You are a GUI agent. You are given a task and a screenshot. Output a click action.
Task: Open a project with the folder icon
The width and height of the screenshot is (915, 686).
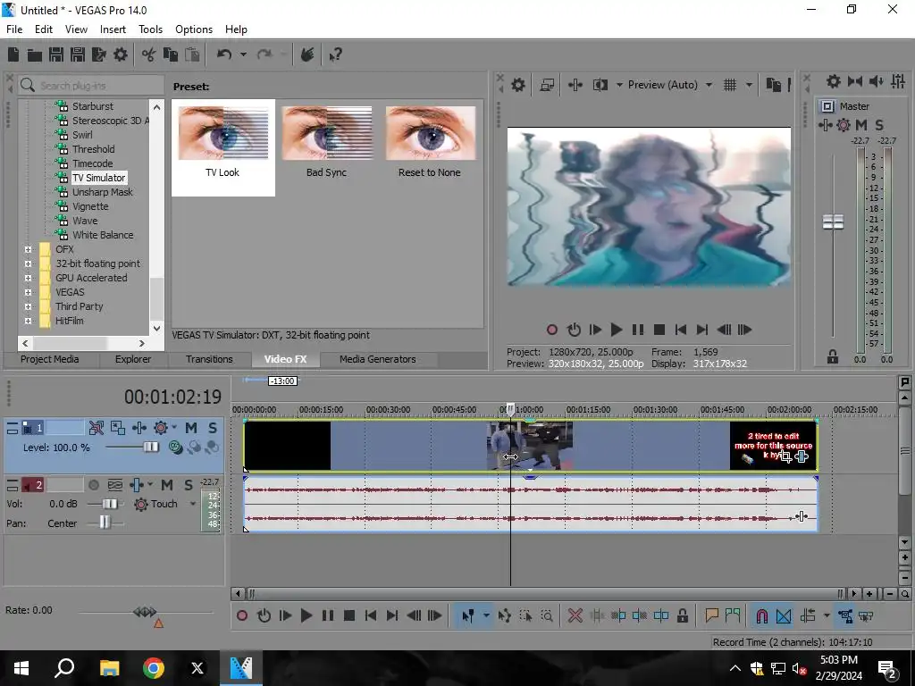click(x=35, y=54)
